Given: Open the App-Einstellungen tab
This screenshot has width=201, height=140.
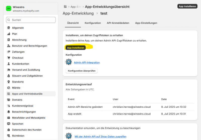Looking at the screenshot, I should click(x=146, y=23).
